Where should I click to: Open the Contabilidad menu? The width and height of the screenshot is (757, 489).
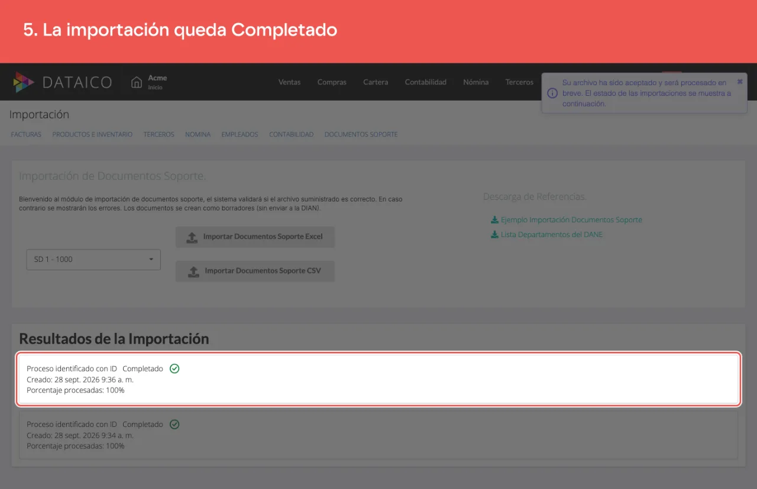426,82
